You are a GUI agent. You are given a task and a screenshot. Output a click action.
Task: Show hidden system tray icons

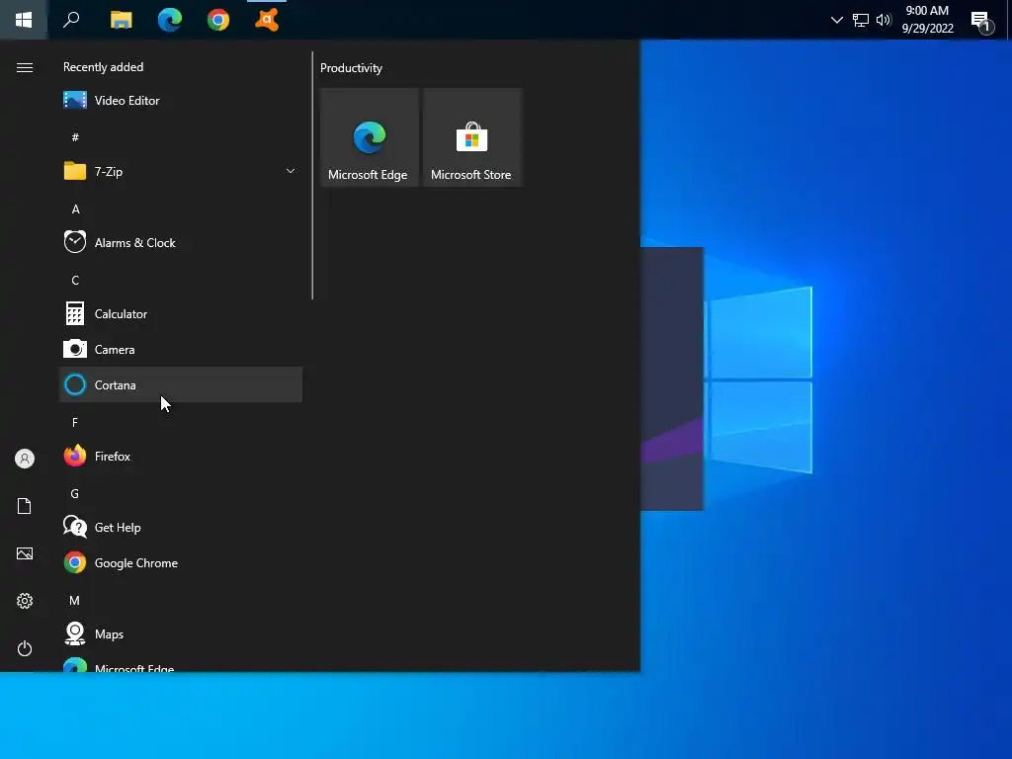836,20
